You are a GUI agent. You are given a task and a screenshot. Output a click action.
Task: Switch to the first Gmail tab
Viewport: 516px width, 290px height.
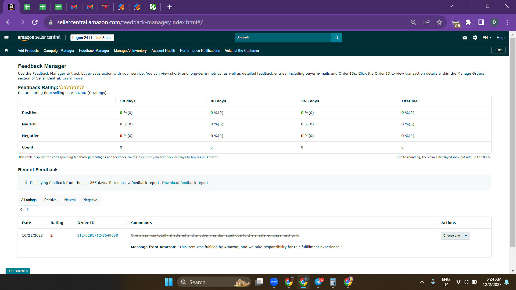tap(74, 7)
